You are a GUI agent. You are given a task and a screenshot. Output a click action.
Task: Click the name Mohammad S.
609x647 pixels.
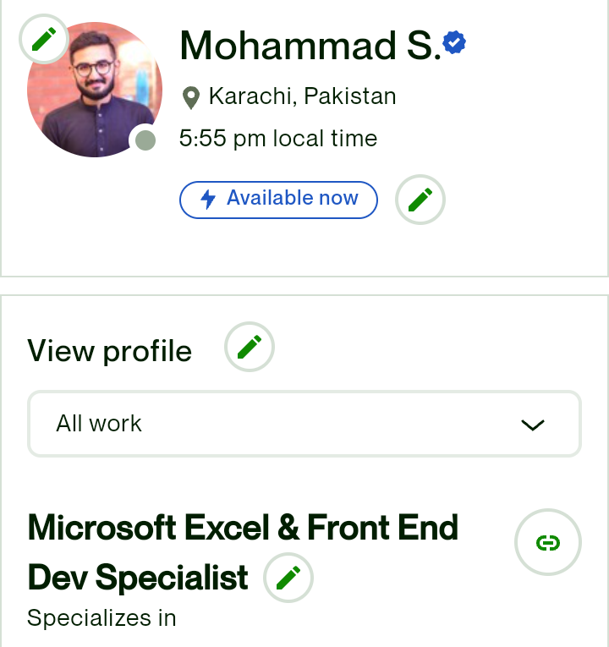tap(310, 46)
